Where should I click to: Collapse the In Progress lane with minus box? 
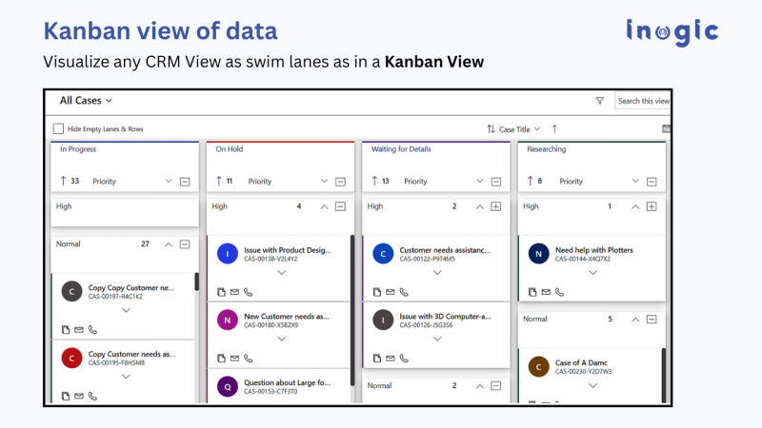pyautogui.click(x=185, y=181)
